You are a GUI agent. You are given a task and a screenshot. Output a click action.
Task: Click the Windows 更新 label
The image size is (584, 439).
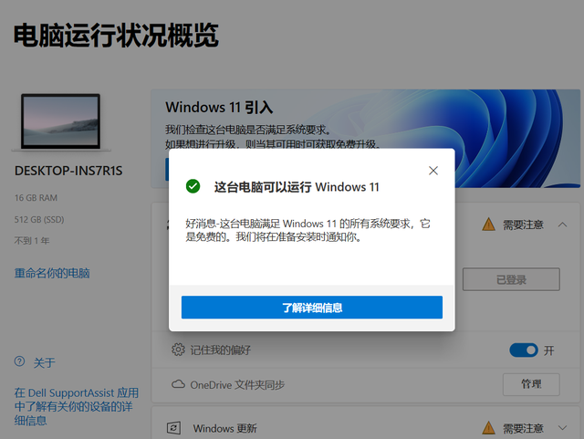click(x=225, y=429)
